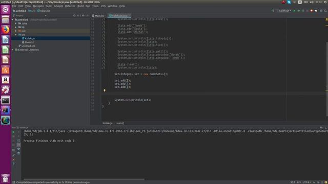Open Firefox from the Ubuntu launcher
This screenshot has height=184, width=328.
[6, 30]
